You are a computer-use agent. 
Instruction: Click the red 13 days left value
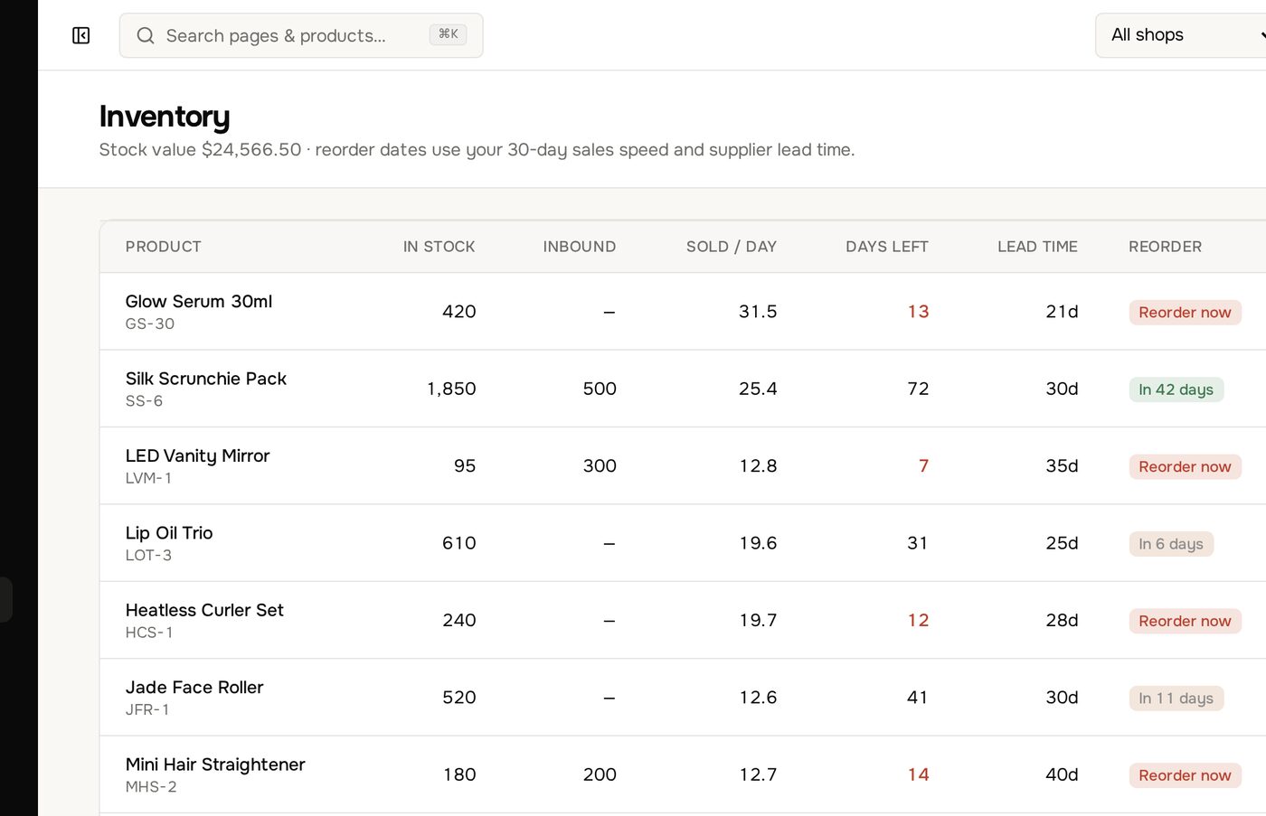918,312
